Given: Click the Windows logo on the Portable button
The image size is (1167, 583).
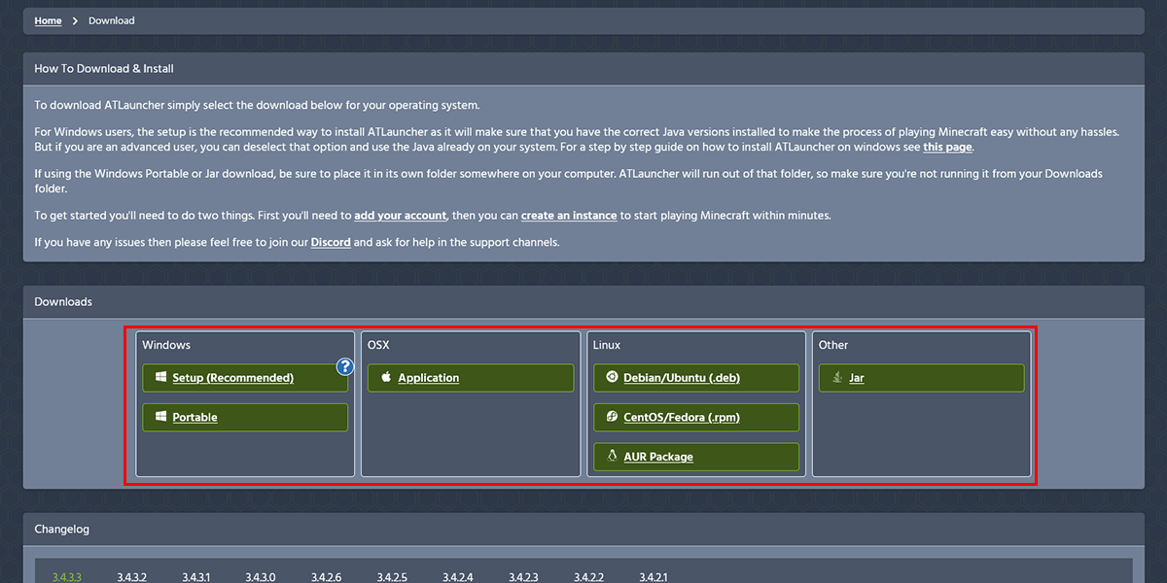Looking at the screenshot, I should (161, 417).
